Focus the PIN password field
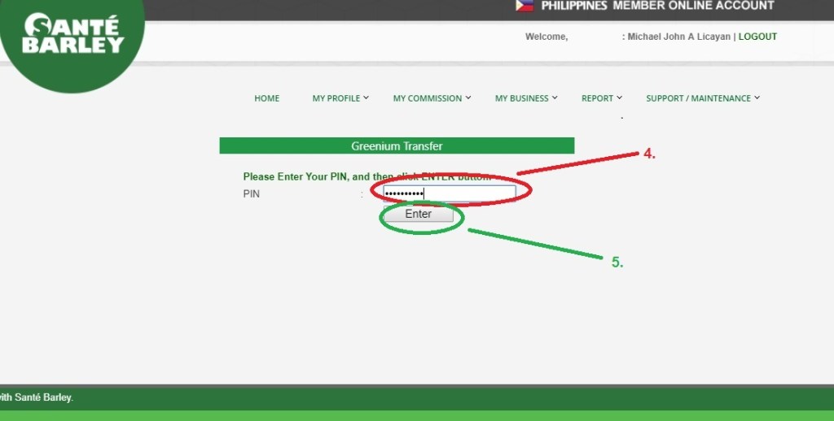The image size is (834, 421). click(450, 193)
